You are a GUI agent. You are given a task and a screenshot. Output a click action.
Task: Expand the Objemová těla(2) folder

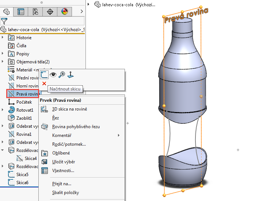3,62
